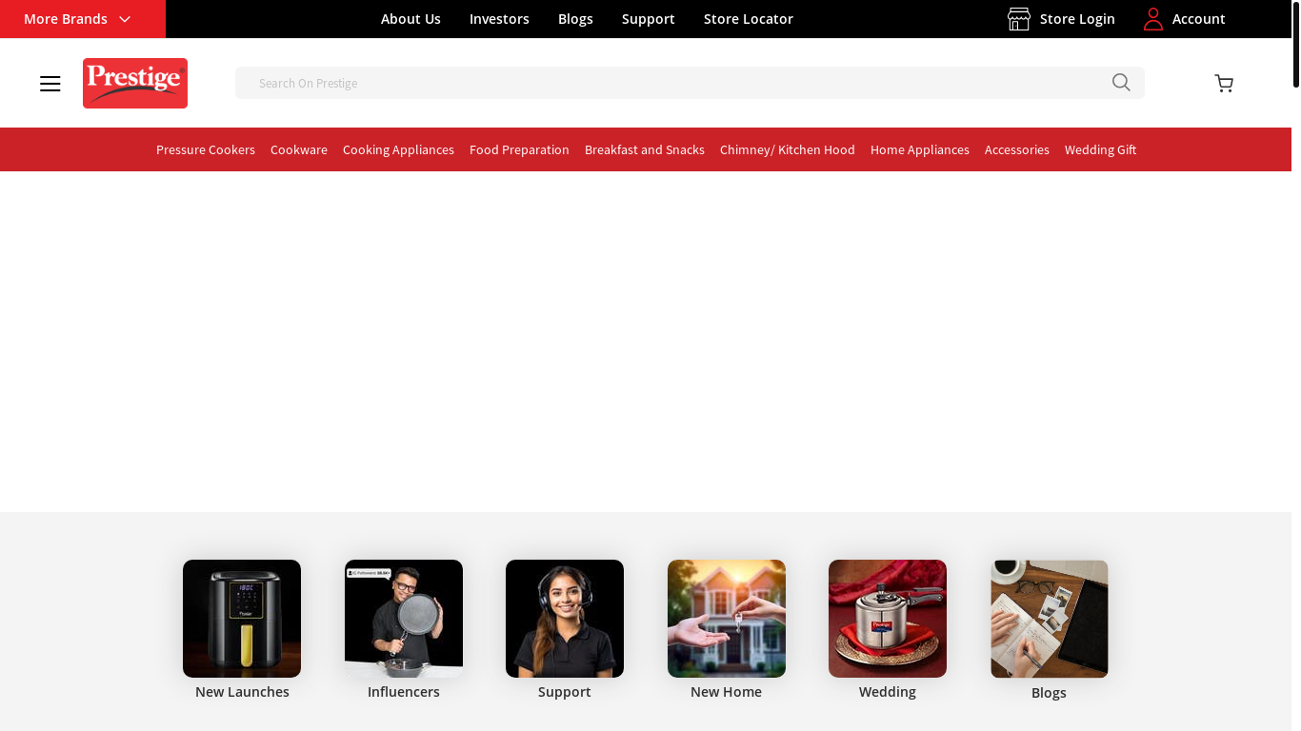This screenshot has height=731, width=1301.
Task: Select the Support agent thumbnail
Action: tap(565, 619)
